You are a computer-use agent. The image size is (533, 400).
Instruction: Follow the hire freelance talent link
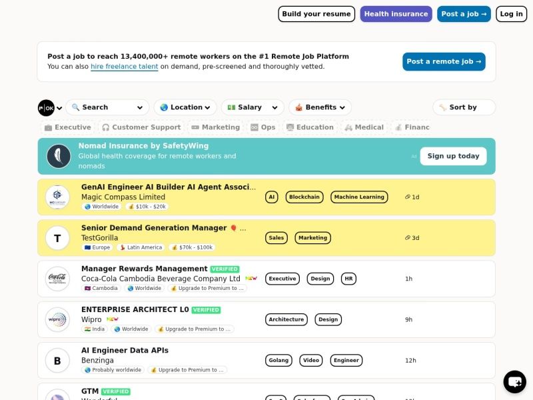[x=125, y=66]
